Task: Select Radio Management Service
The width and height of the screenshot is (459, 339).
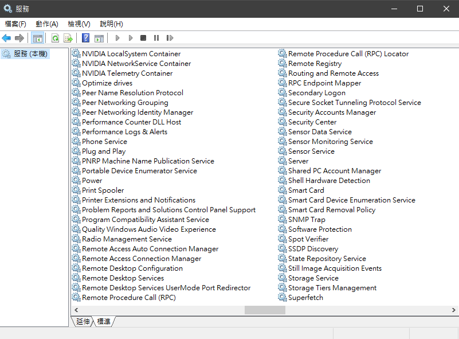Action: 127,239
